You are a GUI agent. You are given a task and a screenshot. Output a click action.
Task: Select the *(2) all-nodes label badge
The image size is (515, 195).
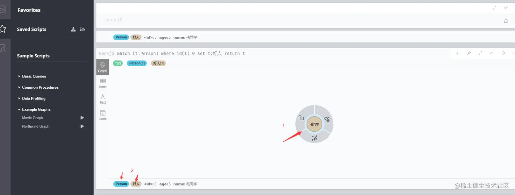[118, 63]
